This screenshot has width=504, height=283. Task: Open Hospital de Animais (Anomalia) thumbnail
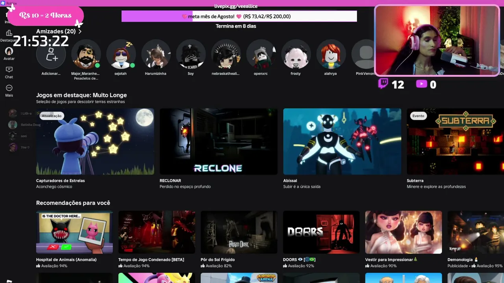coord(74,232)
